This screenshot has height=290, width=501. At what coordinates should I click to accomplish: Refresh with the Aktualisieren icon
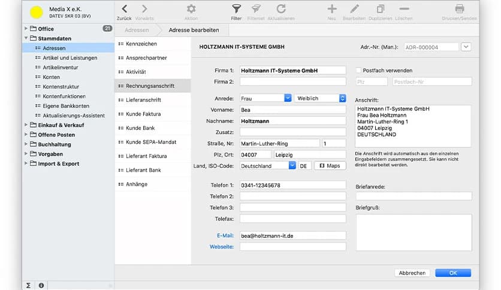tap(281, 8)
